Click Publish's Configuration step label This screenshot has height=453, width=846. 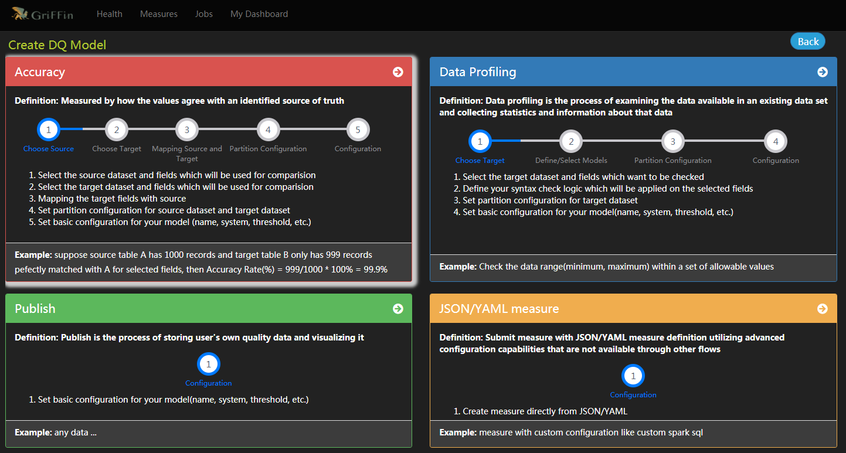pos(209,383)
